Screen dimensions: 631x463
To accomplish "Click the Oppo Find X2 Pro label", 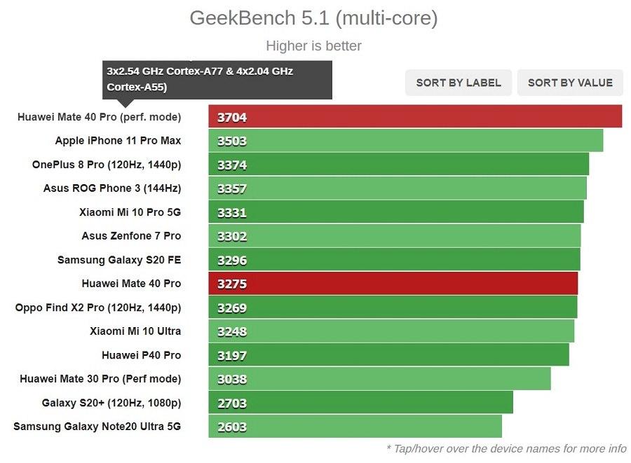I will point(98,307).
